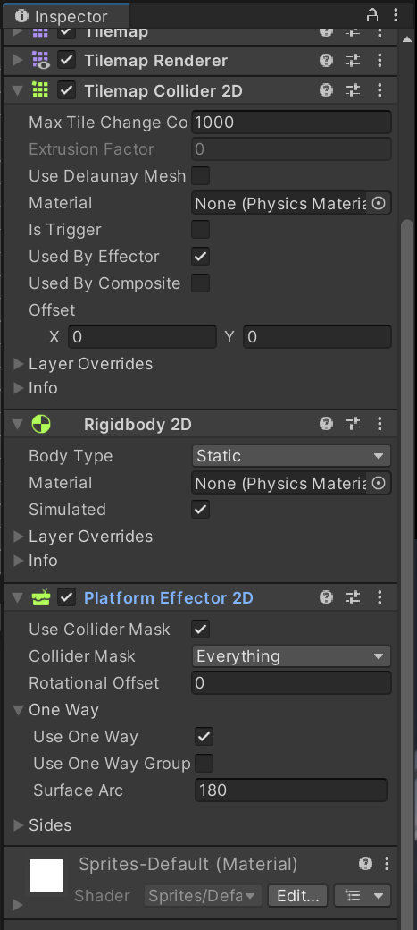417x930 pixels.
Task: Open Platform Effector 2D preset icon
Action: (x=353, y=597)
